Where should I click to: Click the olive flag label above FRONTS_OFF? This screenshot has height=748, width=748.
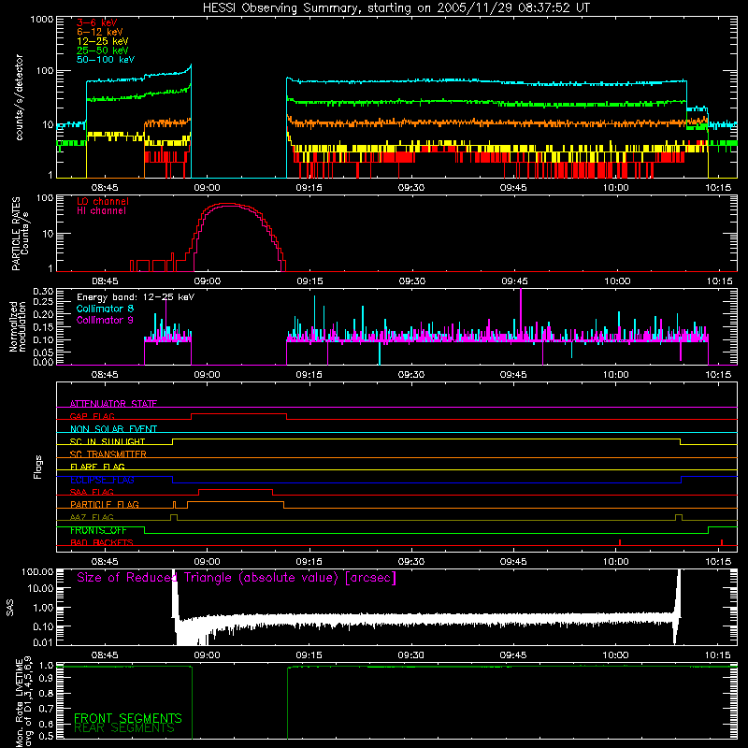(92, 517)
